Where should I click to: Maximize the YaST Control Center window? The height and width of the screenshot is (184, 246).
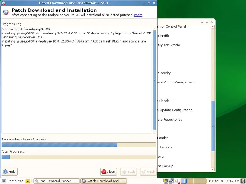point(207,21)
